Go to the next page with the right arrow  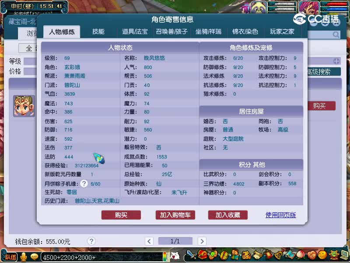pyautogui.click(x=202, y=241)
